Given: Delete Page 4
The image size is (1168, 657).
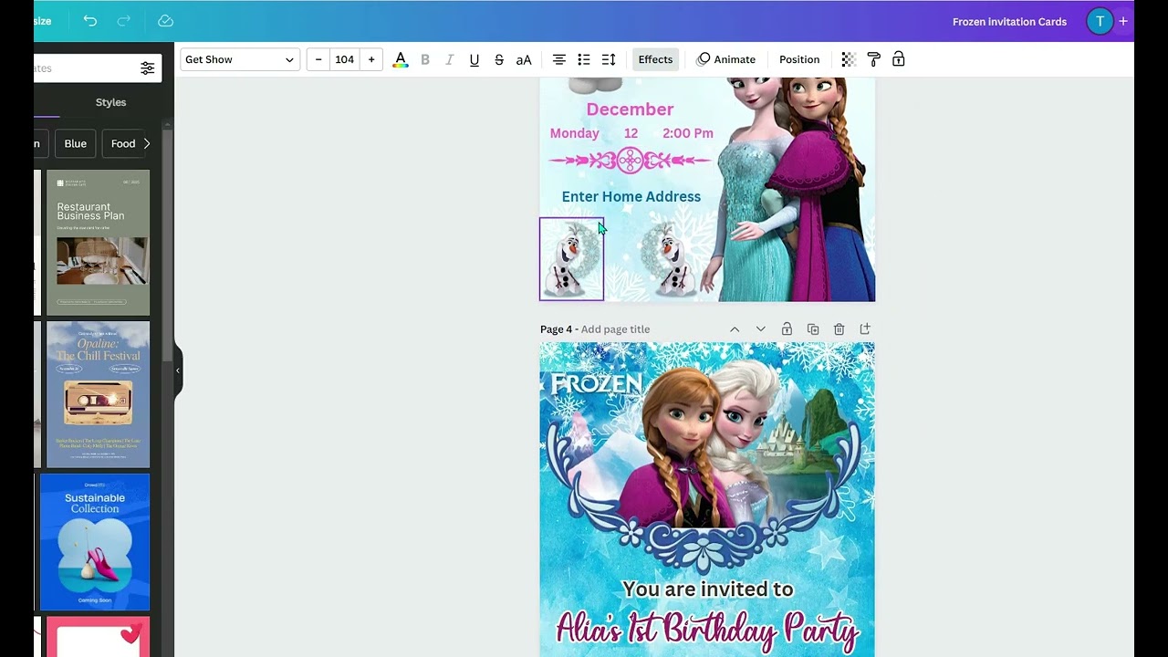Looking at the screenshot, I should (839, 329).
